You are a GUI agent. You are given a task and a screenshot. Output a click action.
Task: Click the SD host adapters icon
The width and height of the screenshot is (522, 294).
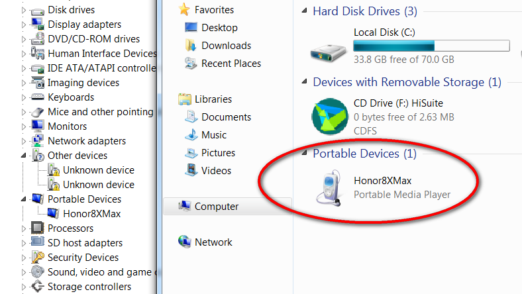(37, 242)
